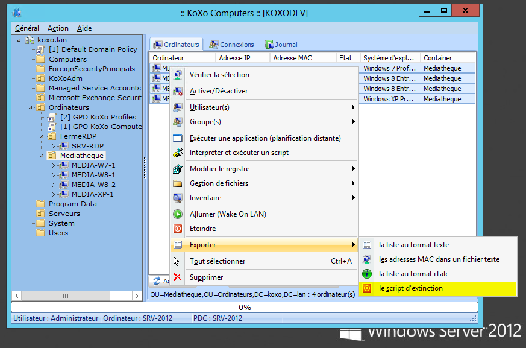The image size is (526, 348).
Task: Click the Vérifier la sélection icon
Action: coord(178,75)
